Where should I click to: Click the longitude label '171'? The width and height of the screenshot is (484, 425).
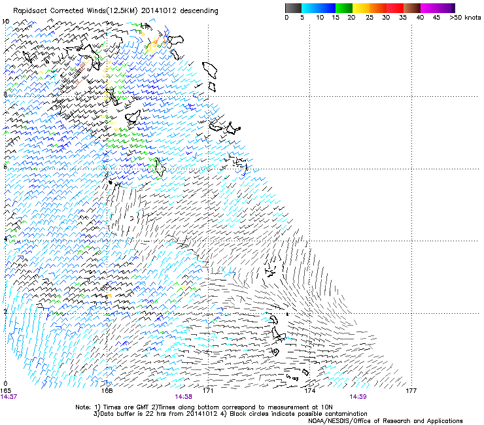click(208, 391)
